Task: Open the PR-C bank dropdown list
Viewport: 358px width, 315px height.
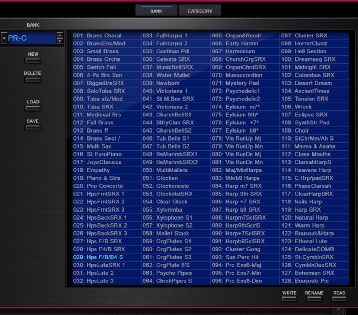Action: click(31, 38)
